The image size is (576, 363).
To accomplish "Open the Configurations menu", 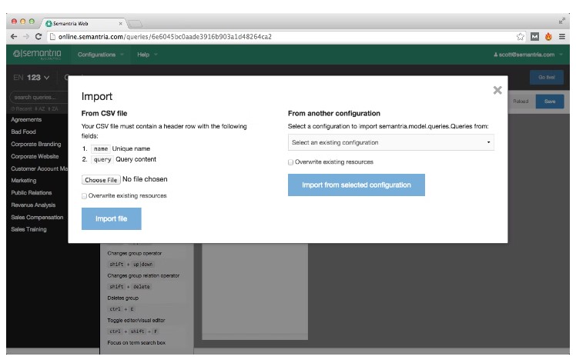I will click(x=100, y=55).
